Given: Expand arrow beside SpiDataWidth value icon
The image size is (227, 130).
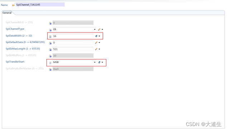Looking at the screenshot, I should [99, 36].
